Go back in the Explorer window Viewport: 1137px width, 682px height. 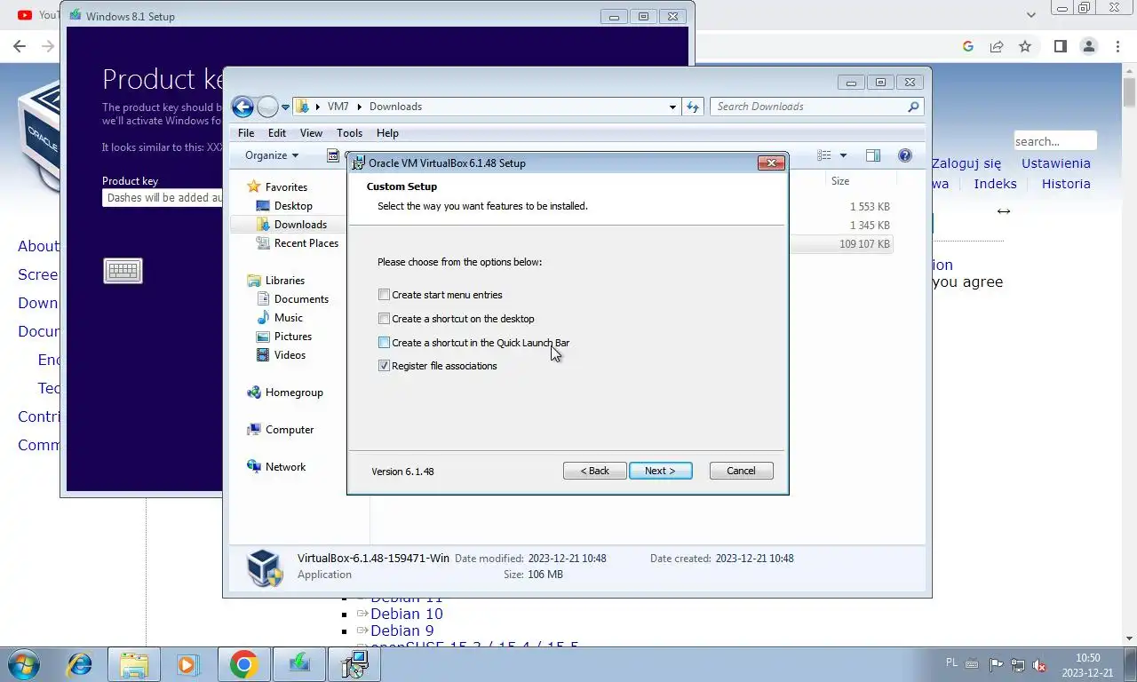coord(243,107)
